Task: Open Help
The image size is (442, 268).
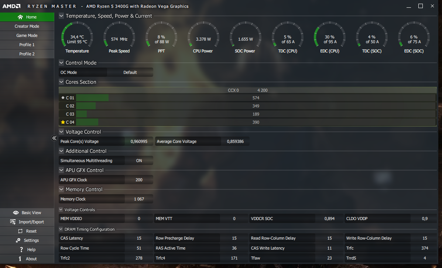Action: (27, 250)
